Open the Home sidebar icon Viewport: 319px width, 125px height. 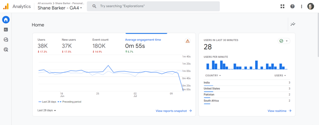(6, 20)
